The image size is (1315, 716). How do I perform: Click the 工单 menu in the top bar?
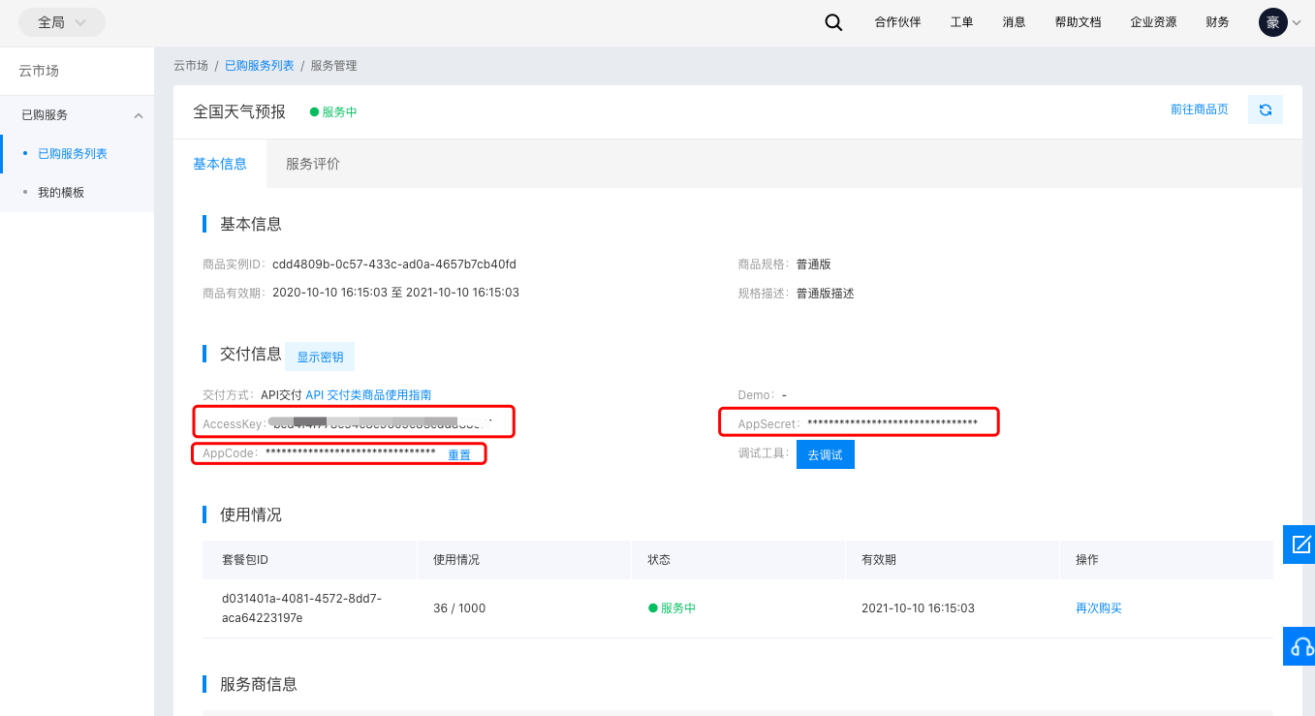point(961,21)
